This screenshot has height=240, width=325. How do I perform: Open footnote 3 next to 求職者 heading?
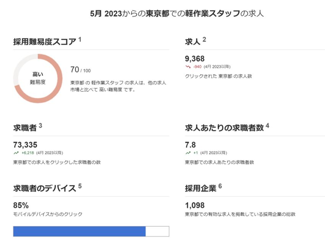pos(40,125)
